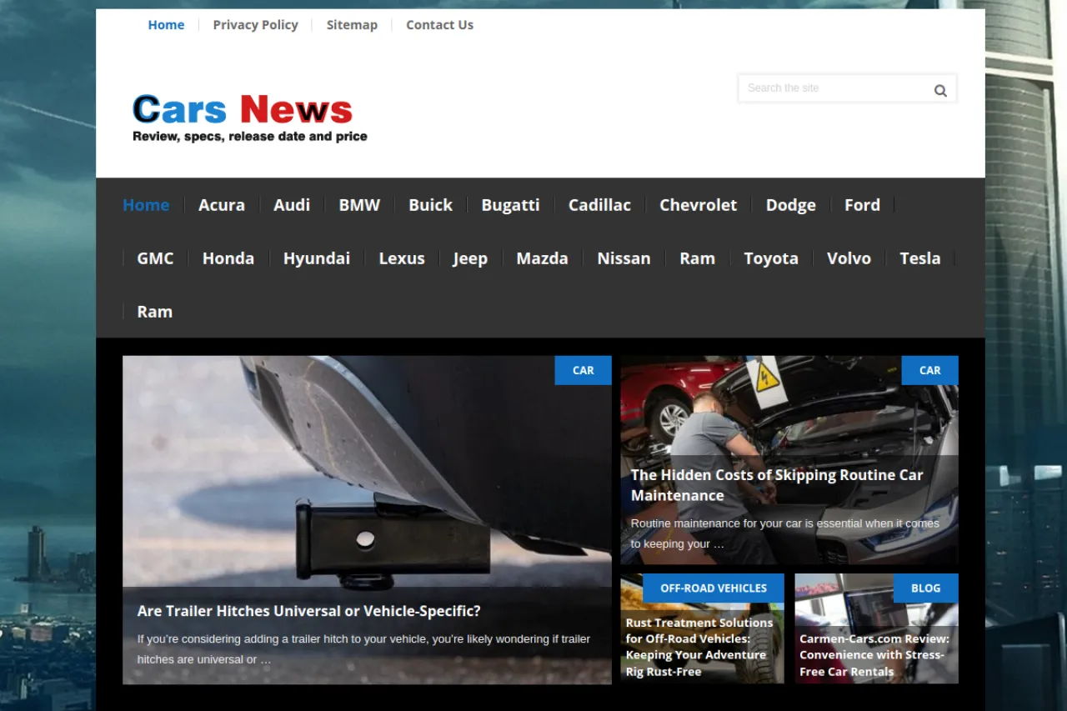Image resolution: width=1067 pixels, height=711 pixels.
Task: Go to the BMW menu item
Action: [359, 205]
